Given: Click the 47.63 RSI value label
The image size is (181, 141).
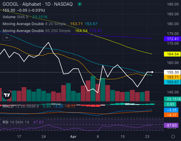Looking at the screenshot, I should [172, 125].
